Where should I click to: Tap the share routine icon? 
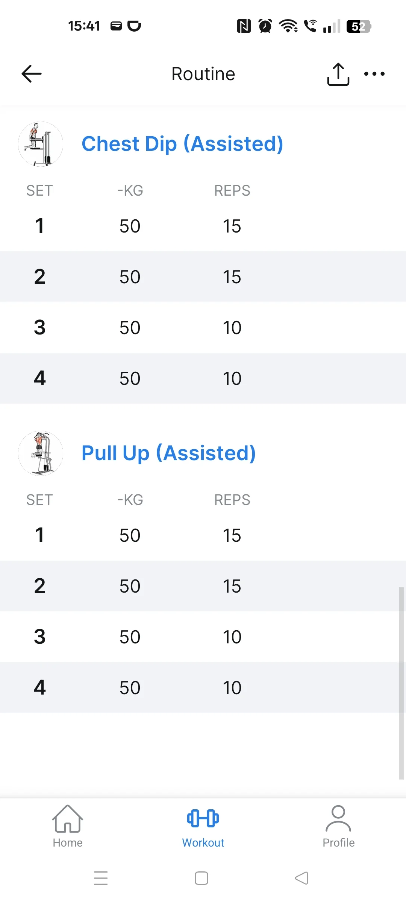click(x=338, y=74)
